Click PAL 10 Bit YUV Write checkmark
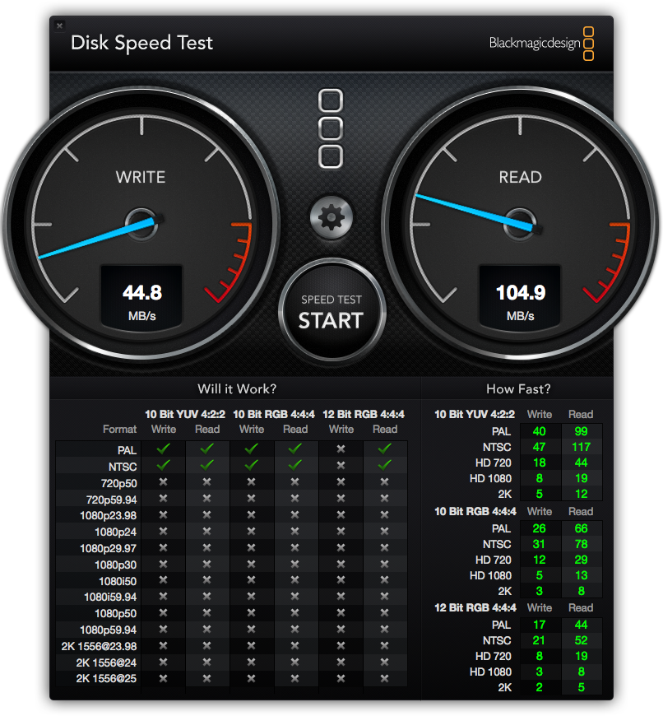The height and width of the screenshot is (716, 663). point(164,449)
